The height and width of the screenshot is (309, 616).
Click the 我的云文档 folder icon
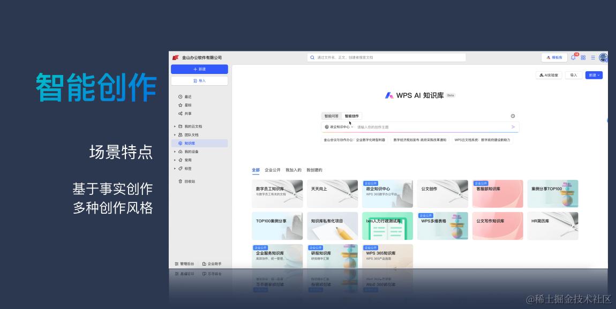181,126
